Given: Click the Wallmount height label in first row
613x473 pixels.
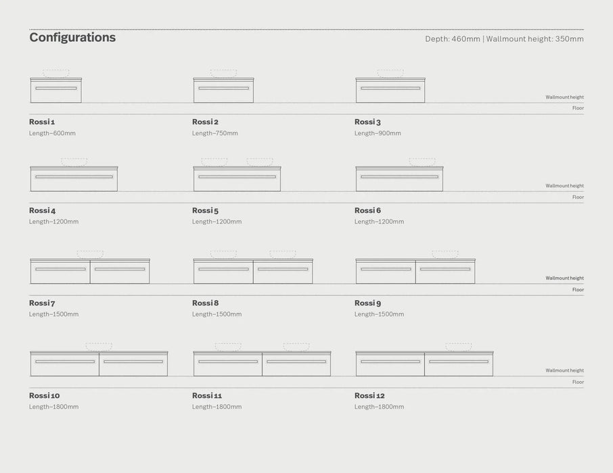Looking at the screenshot, I should coord(564,97).
